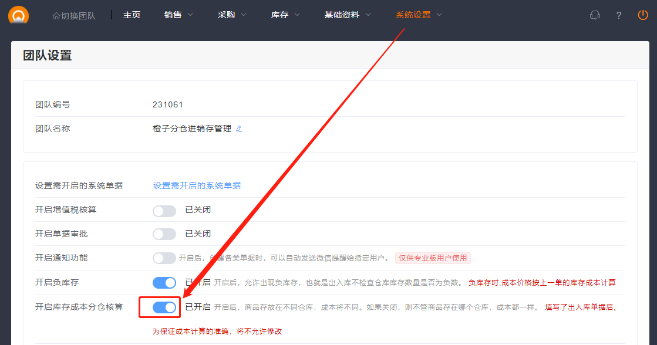Click the orange power logout icon
The height and width of the screenshot is (345, 657).
click(643, 15)
